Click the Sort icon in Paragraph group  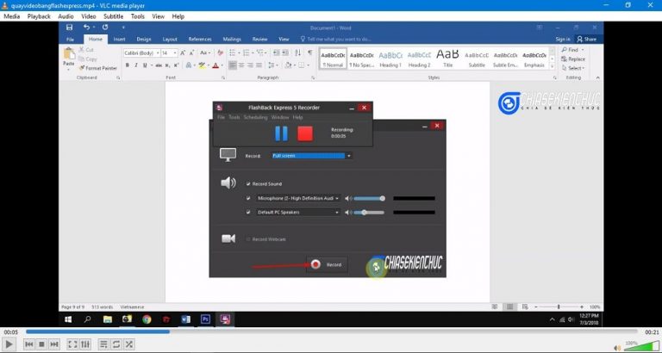[298, 53]
